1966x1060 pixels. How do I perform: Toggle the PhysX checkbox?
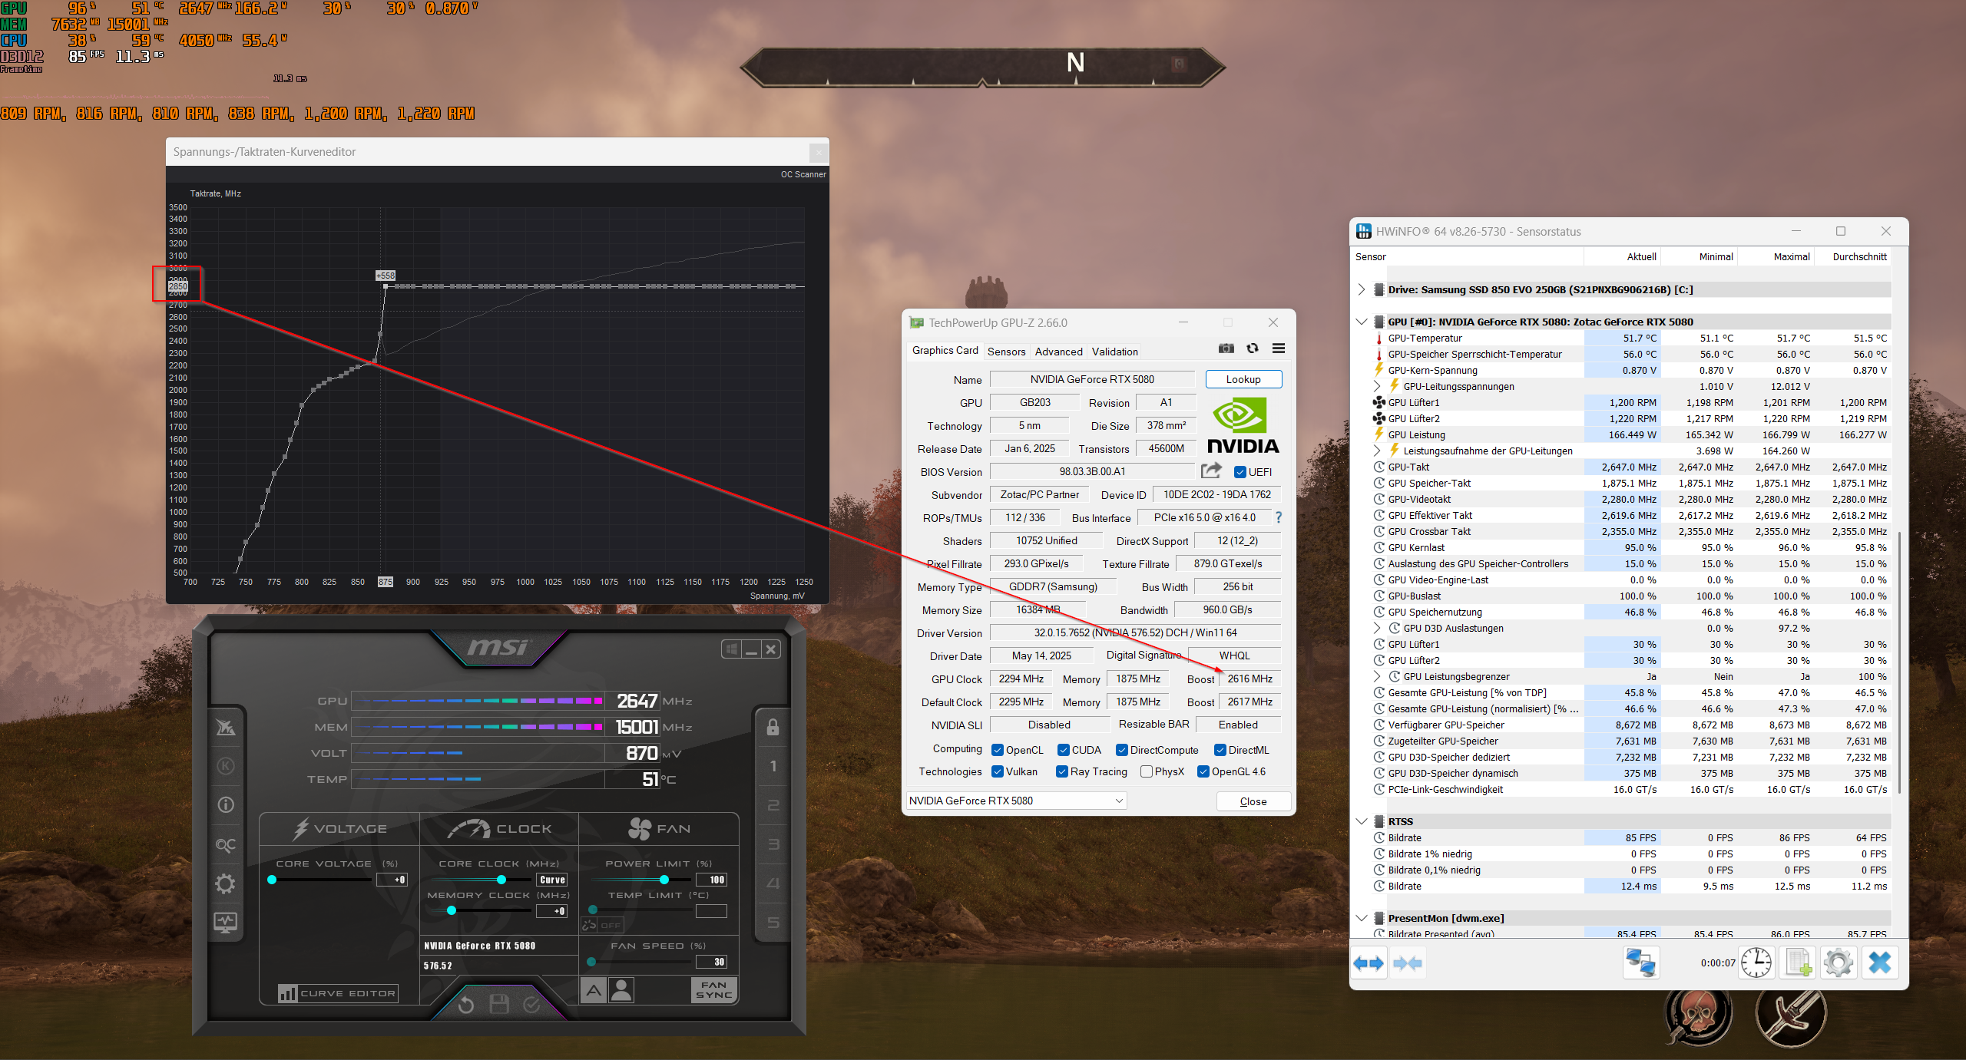click(x=1147, y=771)
